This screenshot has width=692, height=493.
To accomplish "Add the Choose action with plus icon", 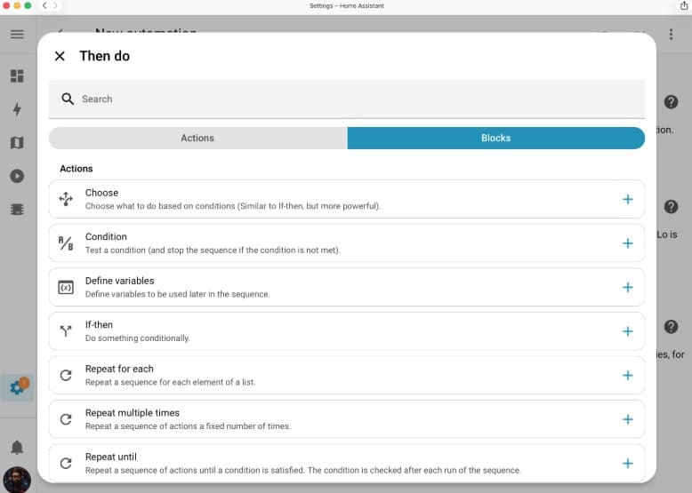I will pyautogui.click(x=627, y=199).
